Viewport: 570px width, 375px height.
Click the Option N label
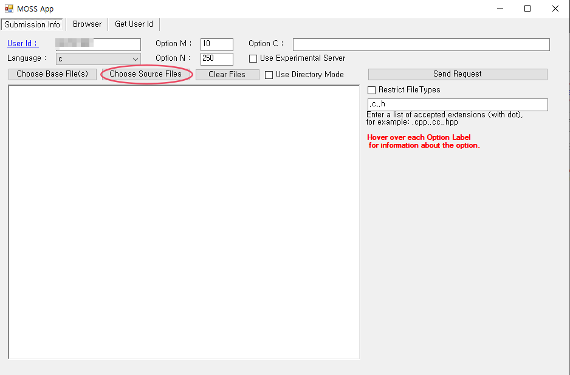click(x=173, y=58)
